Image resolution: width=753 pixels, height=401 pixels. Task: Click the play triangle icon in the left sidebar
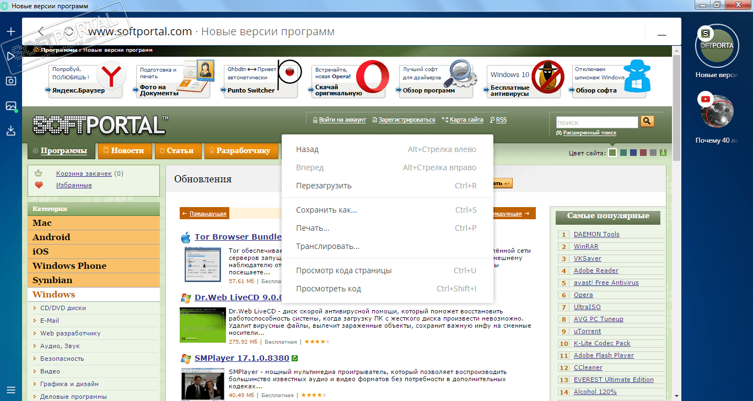(11, 56)
